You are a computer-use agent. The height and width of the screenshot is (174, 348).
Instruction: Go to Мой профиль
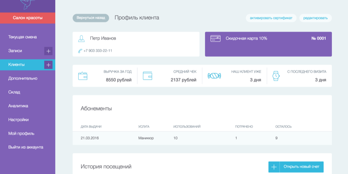click(x=21, y=134)
